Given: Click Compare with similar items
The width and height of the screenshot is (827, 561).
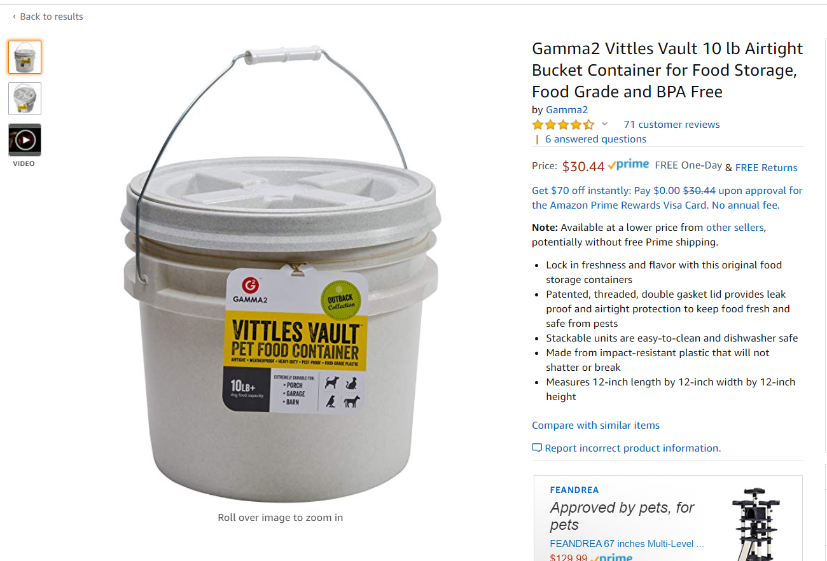Looking at the screenshot, I should pyautogui.click(x=595, y=426).
